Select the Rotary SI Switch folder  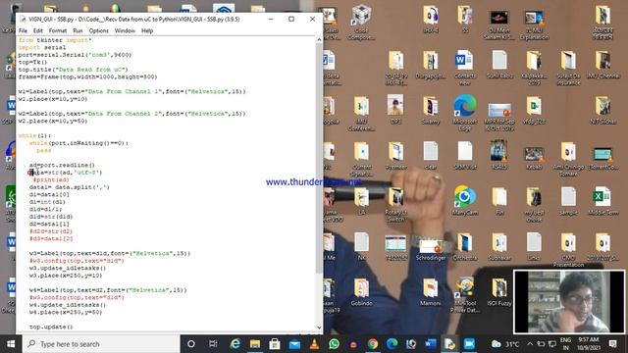click(395, 204)
